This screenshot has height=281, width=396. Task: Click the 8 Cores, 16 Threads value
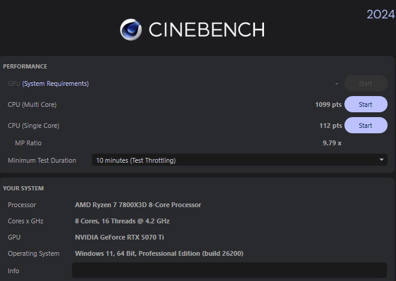122,221
